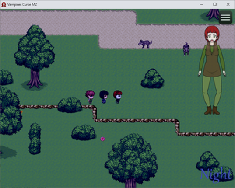Screen dimensions: 235x188
Task: Open the hamburger game menu
Action: [225, 17]
